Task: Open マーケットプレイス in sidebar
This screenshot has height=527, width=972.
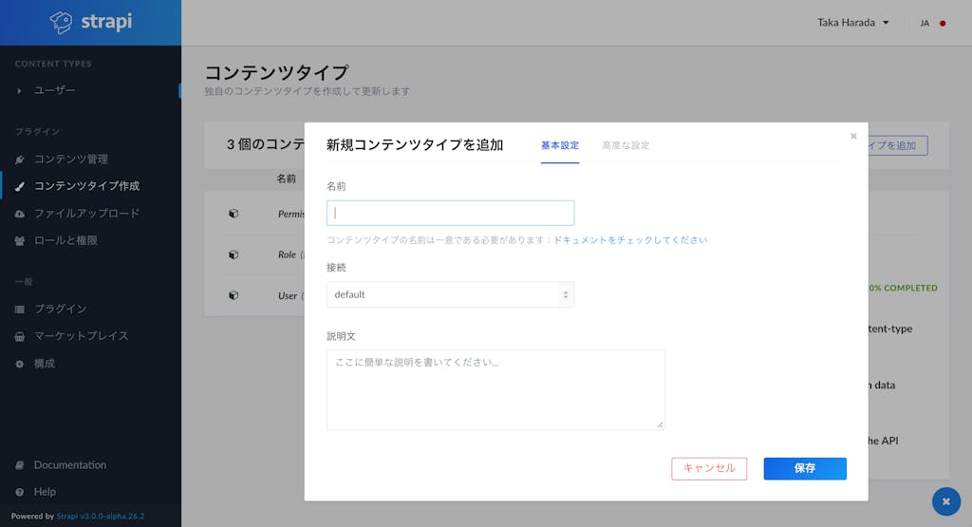Action: point(82,336)
